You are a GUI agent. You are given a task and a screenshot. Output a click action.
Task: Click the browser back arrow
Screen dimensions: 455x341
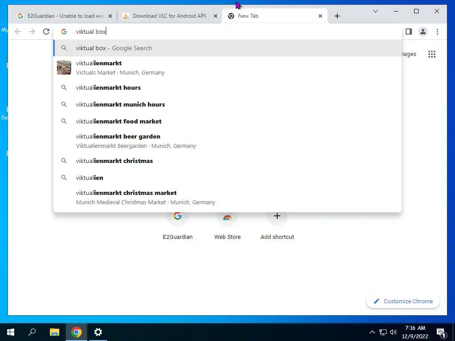(x=18, y=32)
